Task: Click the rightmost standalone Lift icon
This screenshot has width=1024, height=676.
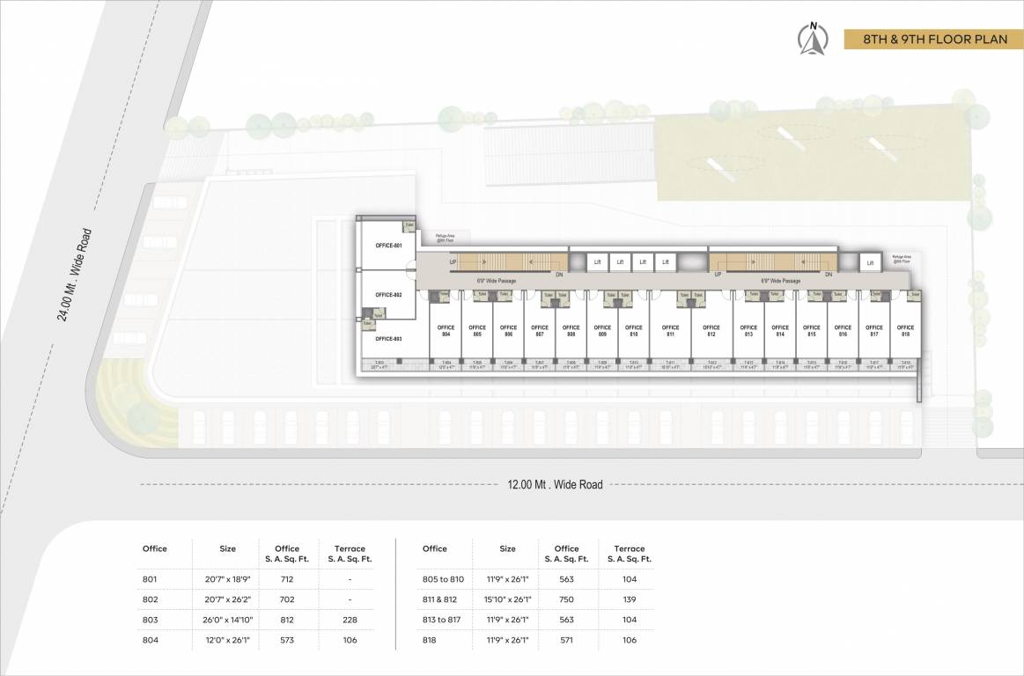Action: click(871, 262)
